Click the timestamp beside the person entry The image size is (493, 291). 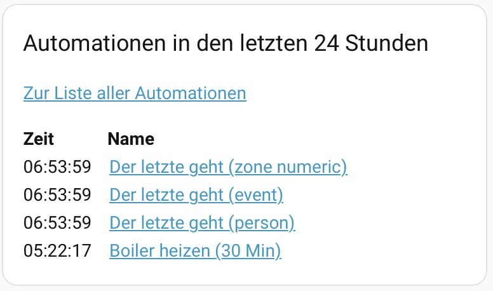[x=57, y=223]
